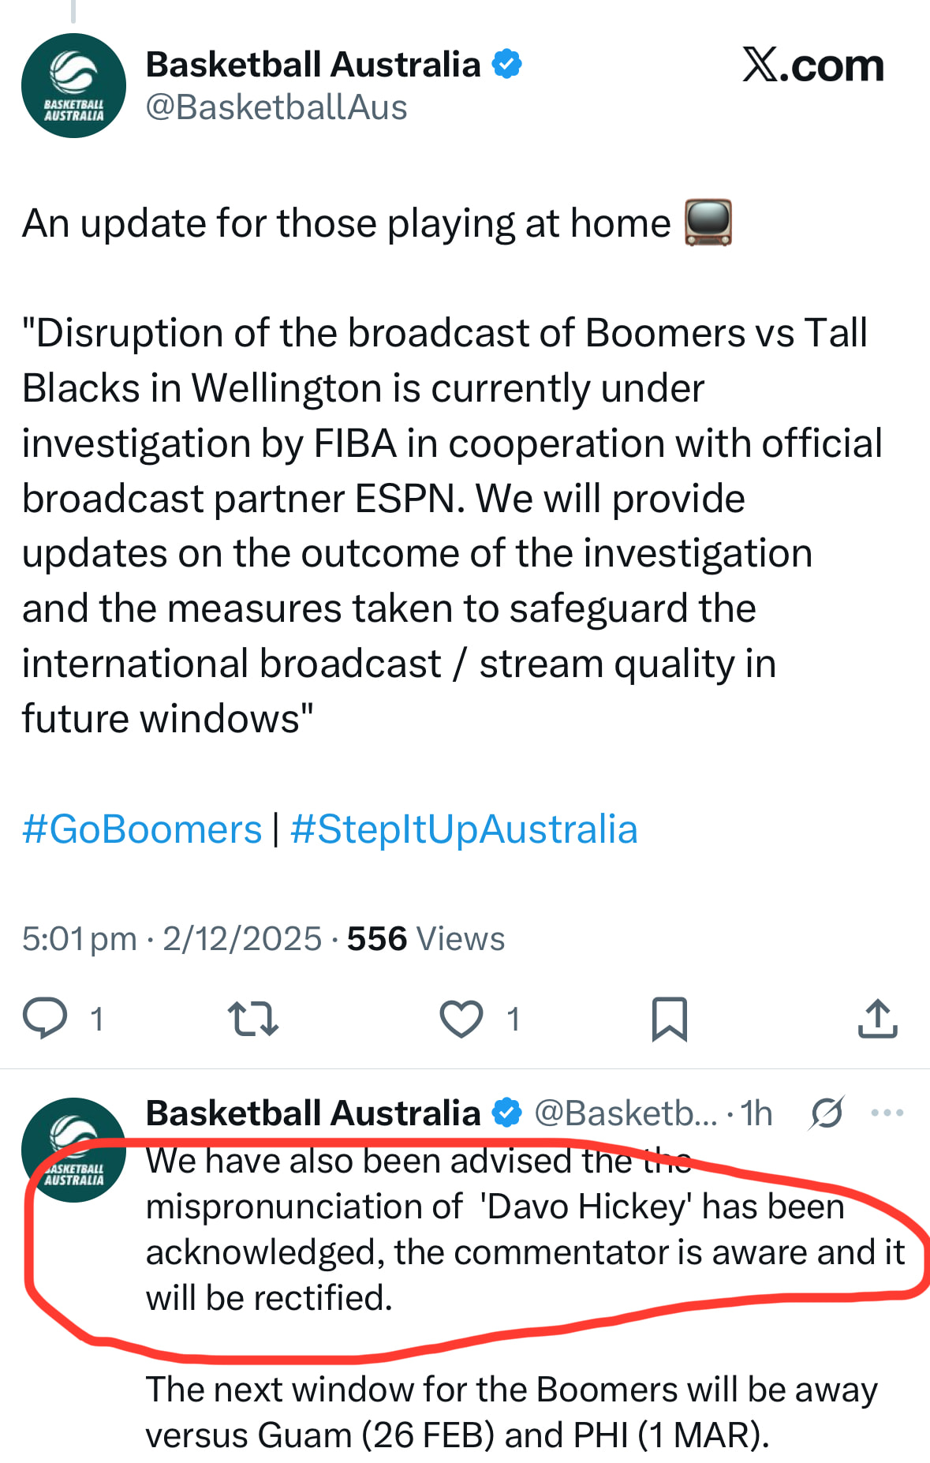
Task: View the 556 Views count
Action: [426, 939]
